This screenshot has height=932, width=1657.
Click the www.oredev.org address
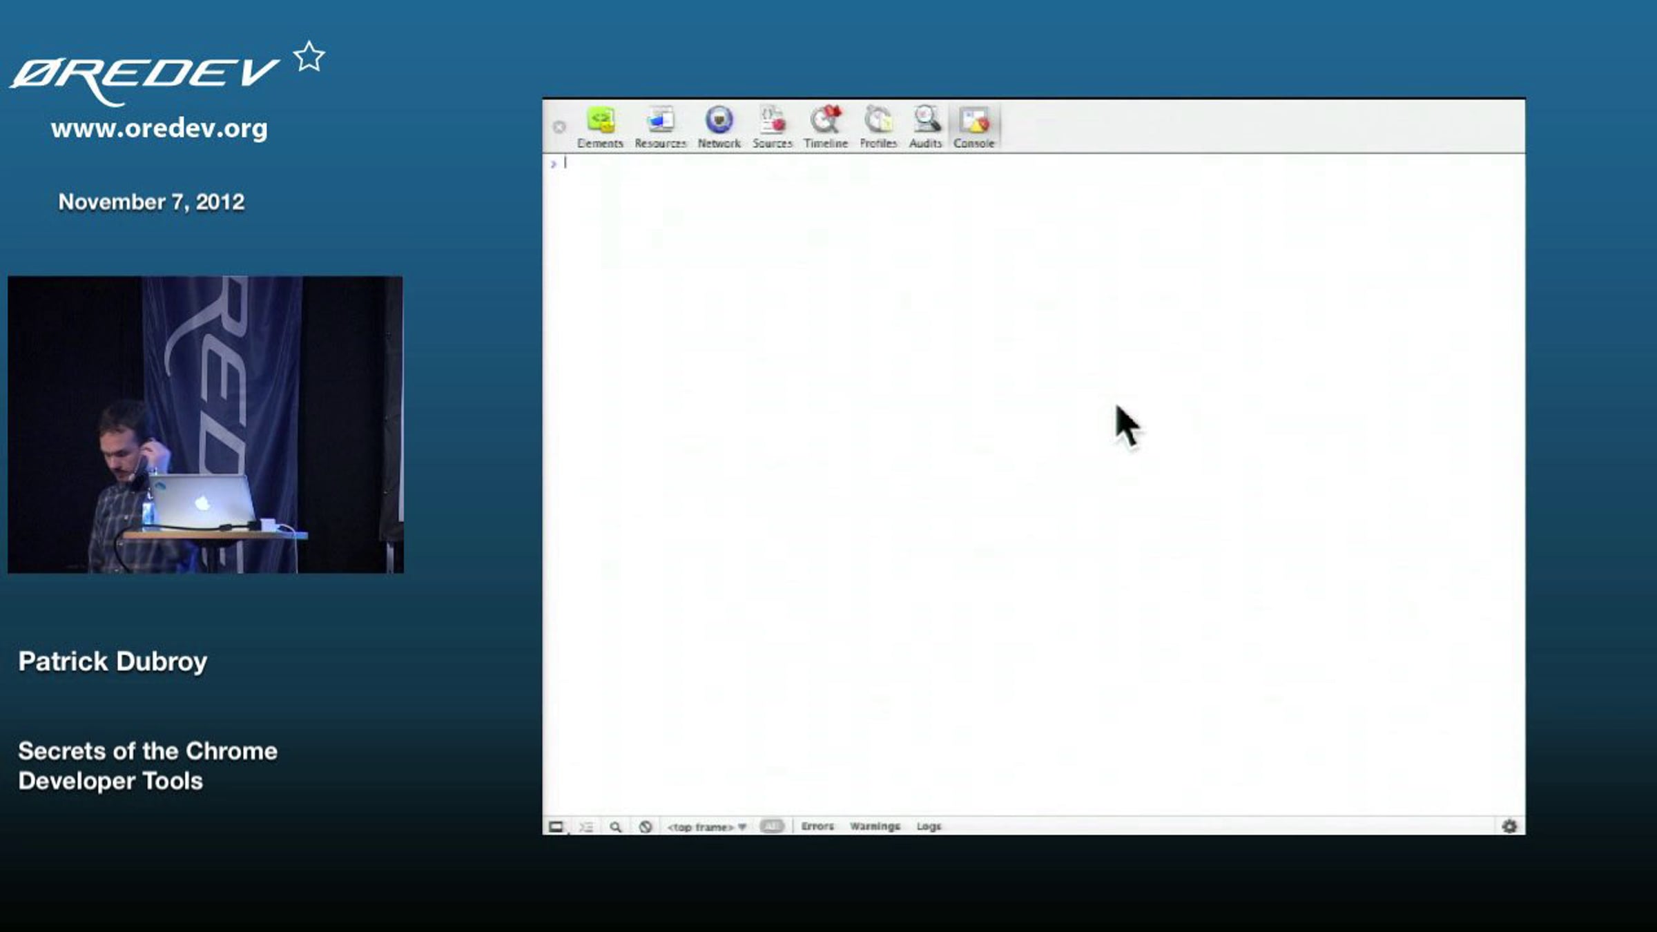tap(159, 128)
